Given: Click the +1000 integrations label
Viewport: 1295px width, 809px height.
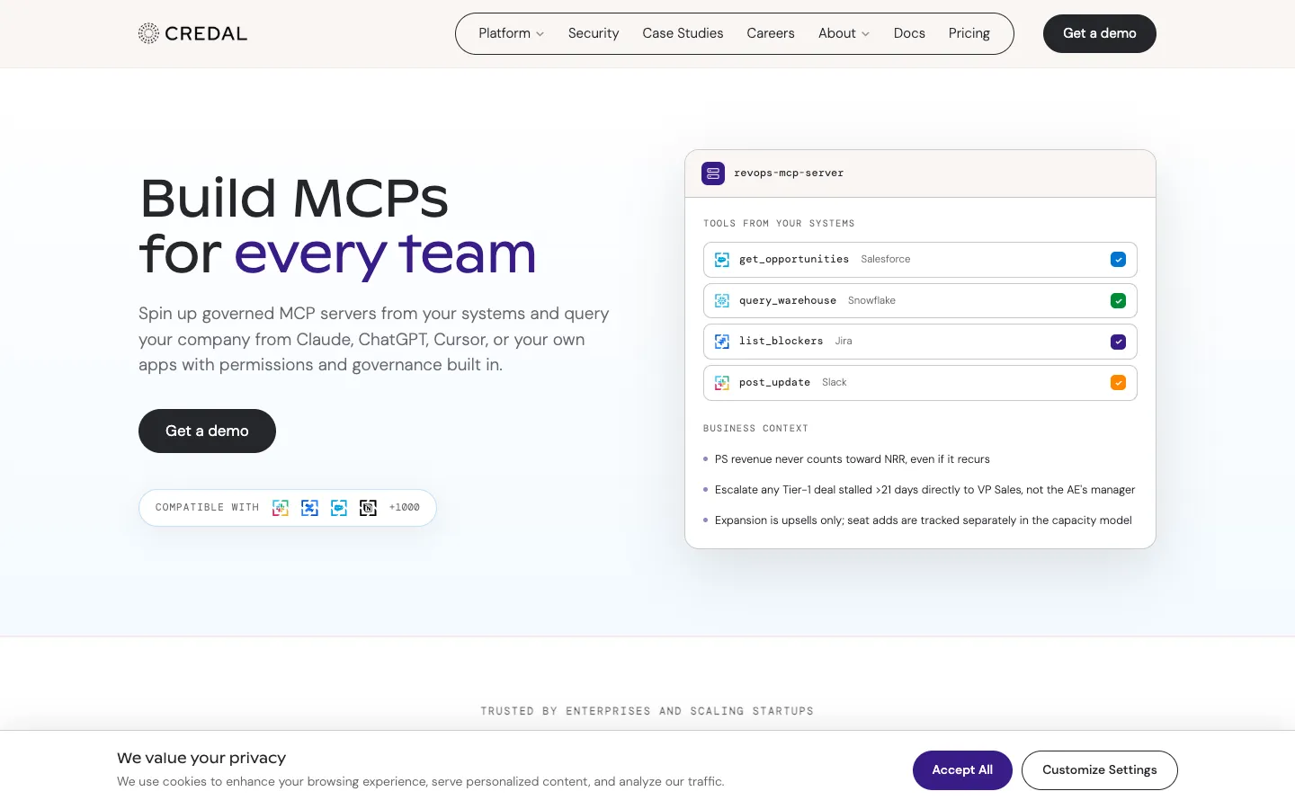Looking at the screenshot, I should (x=404, y=508).
